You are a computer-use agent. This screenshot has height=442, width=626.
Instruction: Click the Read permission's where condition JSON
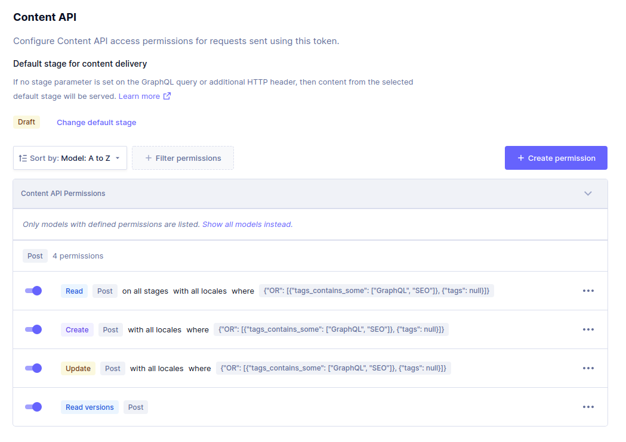coord(376,291)
